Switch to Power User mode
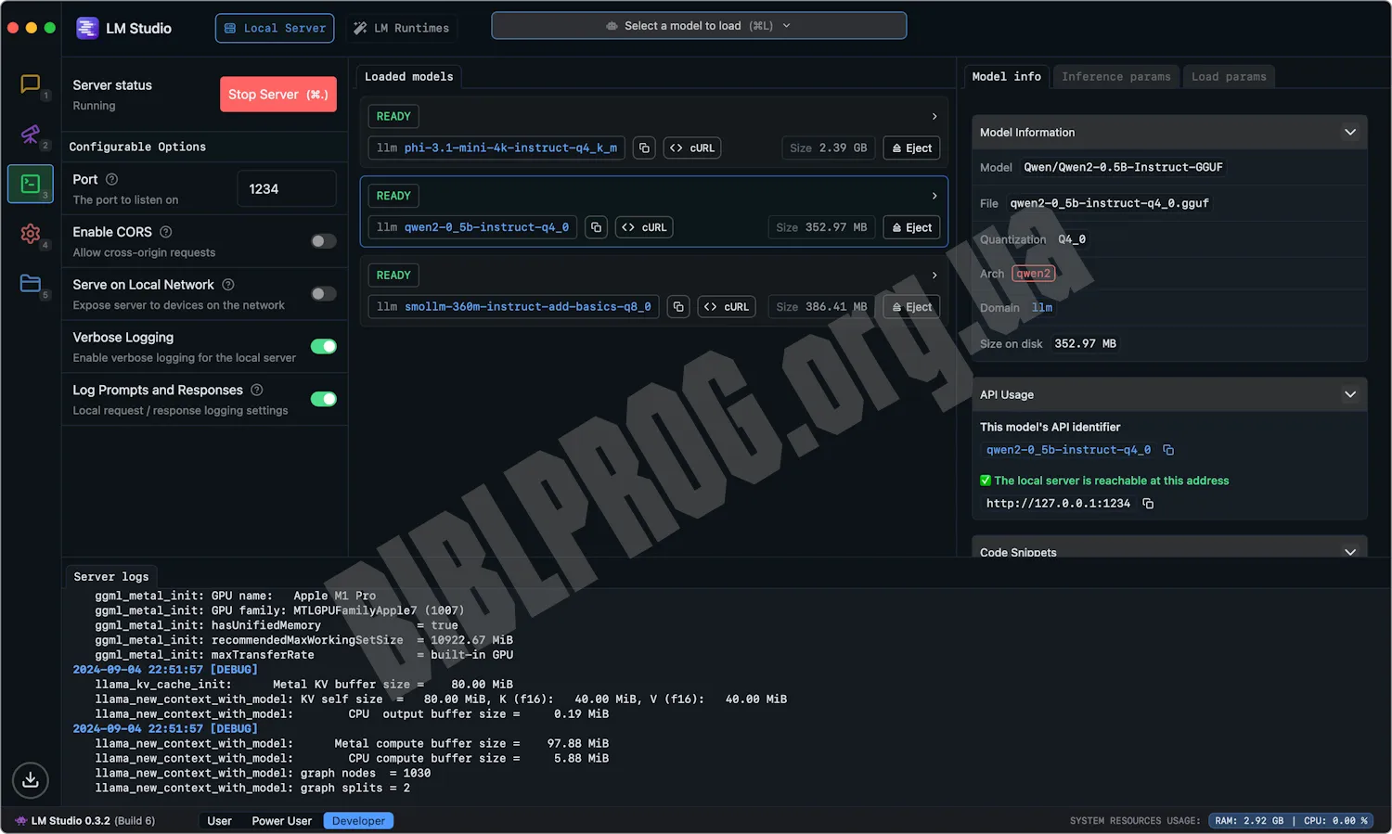 pos(282,821)
